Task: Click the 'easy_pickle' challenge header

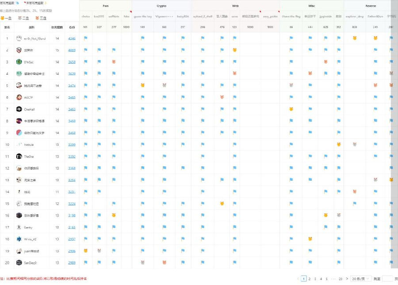Action: [270, 16]
